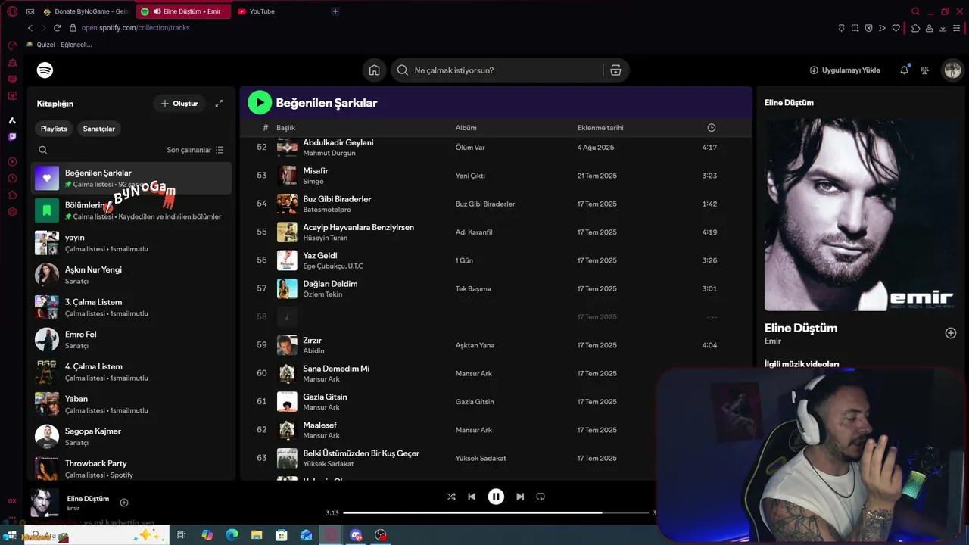Open File Explorer from taskbar
Viewport: 969px width, 545px height.
point(257,535)
